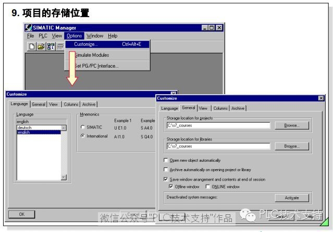Viewport: 333px width, 232px height.
Task: Close the front Customize dialog
Action: (x=321, y=98)
